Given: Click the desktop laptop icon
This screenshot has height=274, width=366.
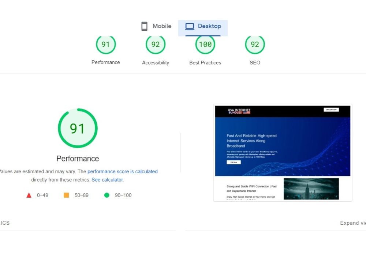Looking at the screenshot, I should [190, 26].
